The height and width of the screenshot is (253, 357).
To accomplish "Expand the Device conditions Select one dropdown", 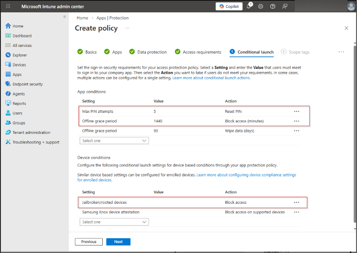I will [x=114, y=222].
